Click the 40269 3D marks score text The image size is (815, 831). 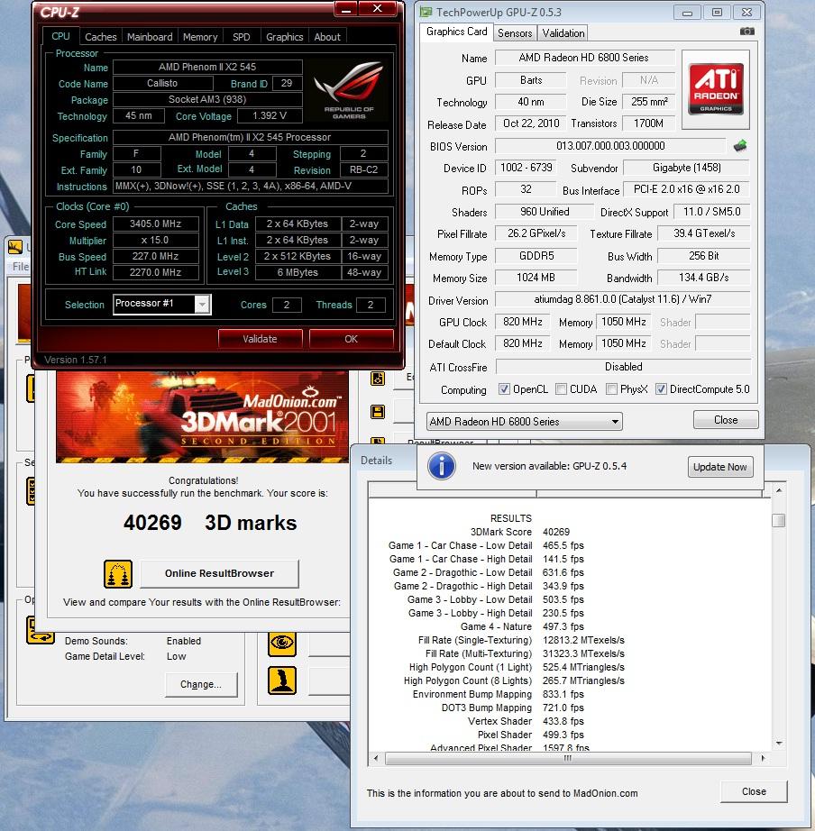(x=210, y=523)
